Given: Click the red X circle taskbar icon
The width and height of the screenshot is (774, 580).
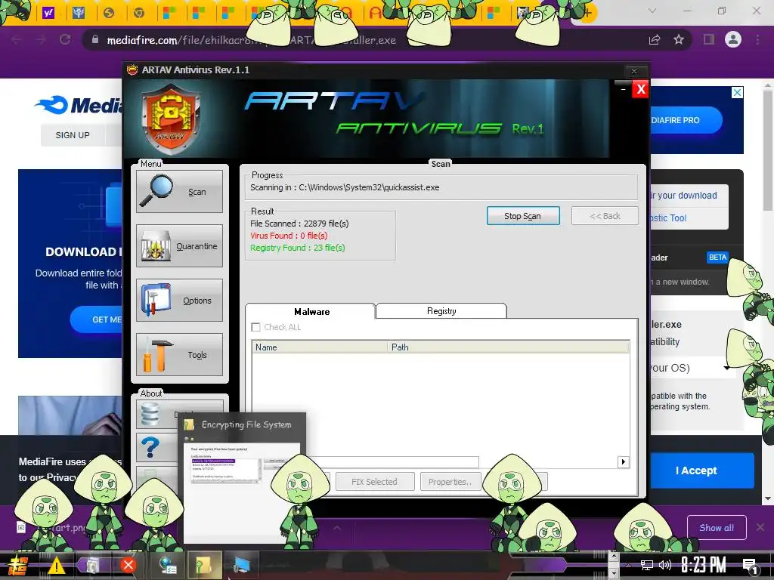Looking at the screenshot, I should point(128,565).
